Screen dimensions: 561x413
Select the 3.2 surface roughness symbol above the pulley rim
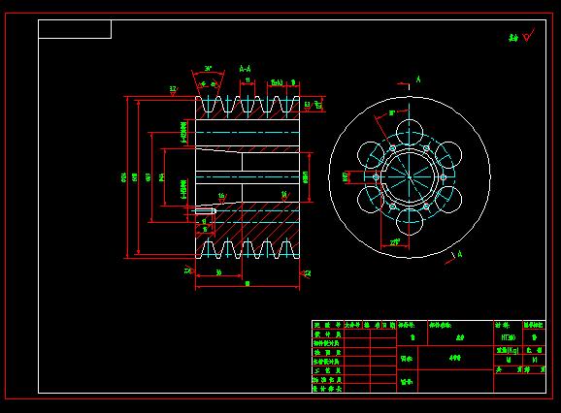click(x=173, y=90)
